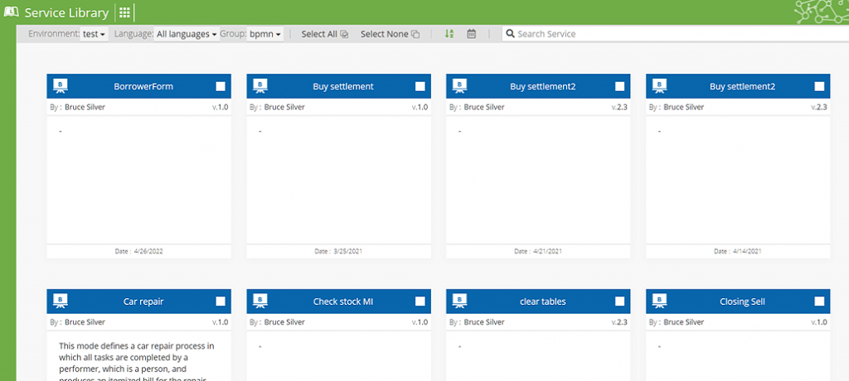Check the Car repair service checkbox
Viewport: 849px width, 381px height.
pyautogui.click(x=221, y=301)
